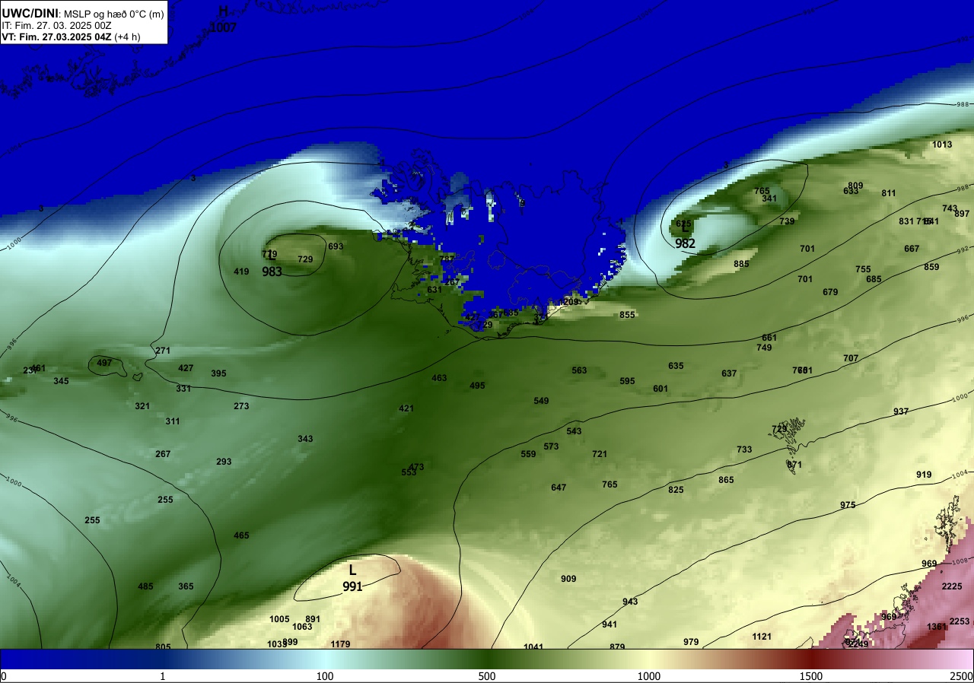Click the 825 height value

(x=676, y=490)
